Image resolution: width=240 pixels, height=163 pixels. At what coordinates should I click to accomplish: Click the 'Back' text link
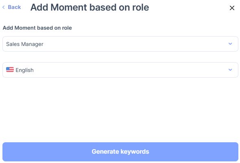(14, 7)
